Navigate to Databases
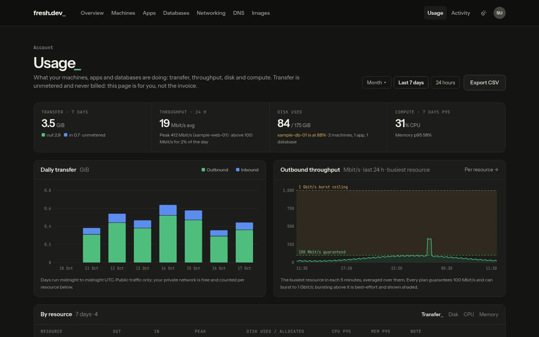539x337 pixels. pos(176,13)
